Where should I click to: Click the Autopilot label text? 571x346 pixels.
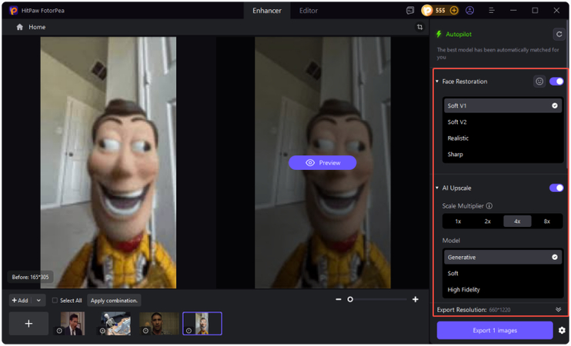459,34
